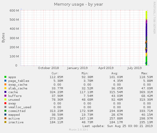Click the lime unused legend swatch
Screen dimensions: 157x133
tap(5, 99)
